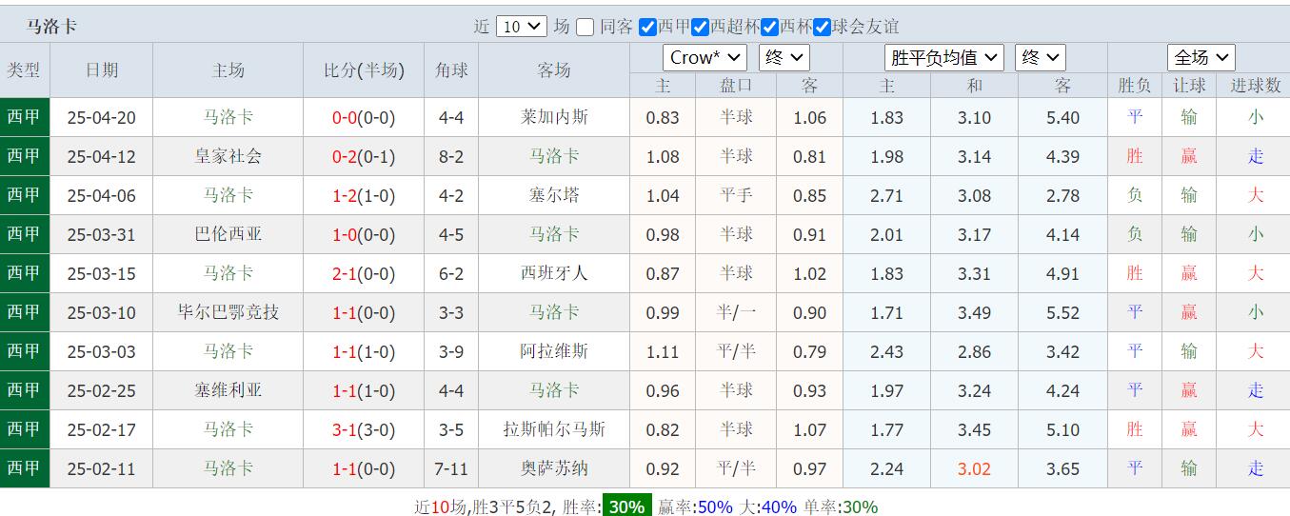Expand the Crow* odds company dropdown
The height and width of the screenshot is (516, 1290).
pyautogui.click(x=705, y=57)
